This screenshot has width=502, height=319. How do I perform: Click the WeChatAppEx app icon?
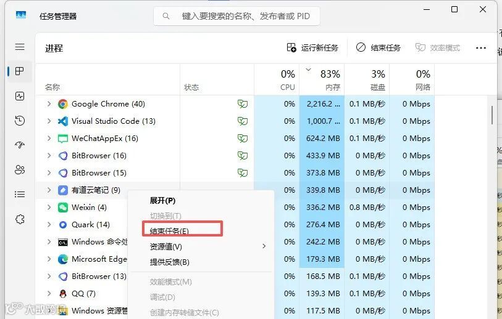[63, 139]
